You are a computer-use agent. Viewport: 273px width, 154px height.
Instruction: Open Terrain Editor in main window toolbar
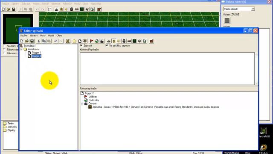(56, 9)
